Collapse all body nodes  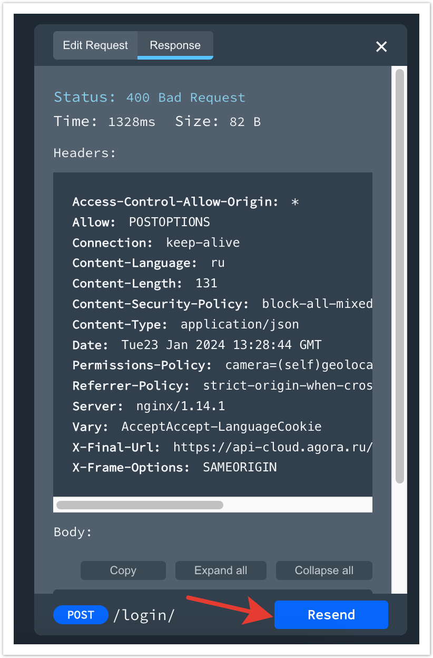[x=324, y=570]
